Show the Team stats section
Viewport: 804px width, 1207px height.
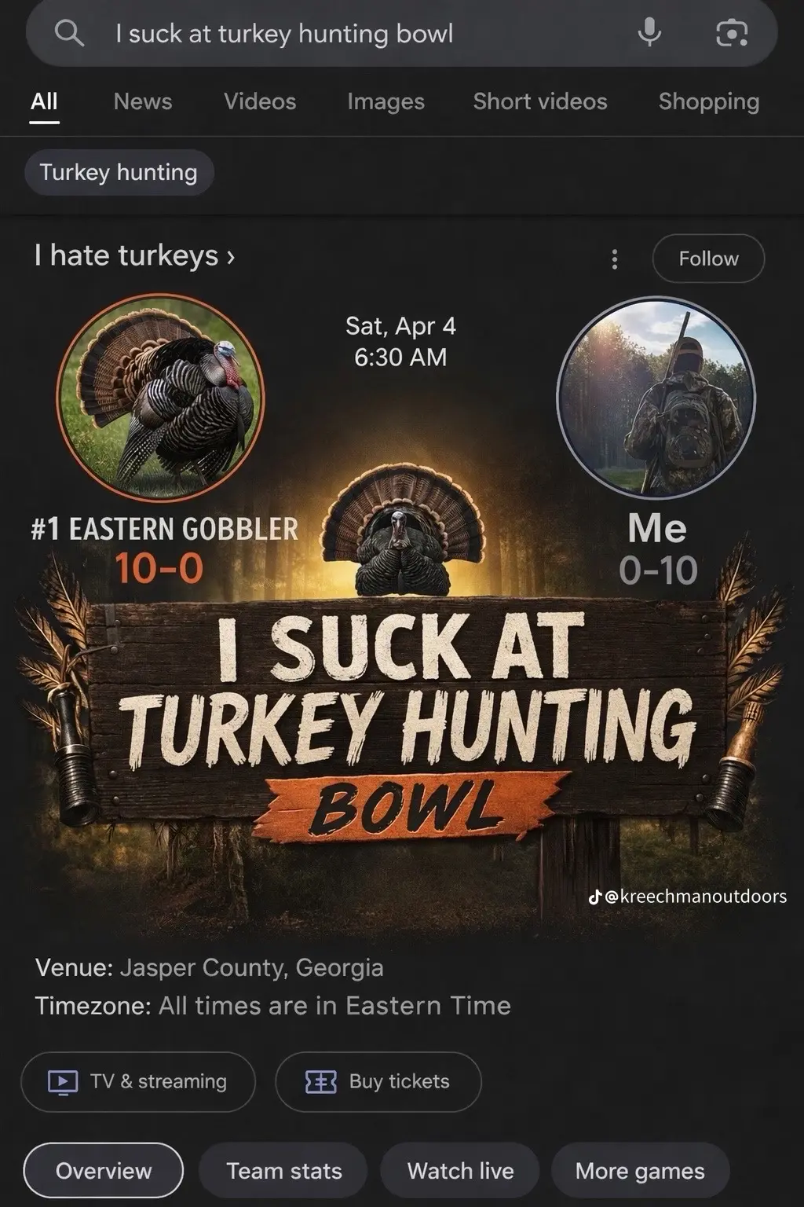(283, 1171)
